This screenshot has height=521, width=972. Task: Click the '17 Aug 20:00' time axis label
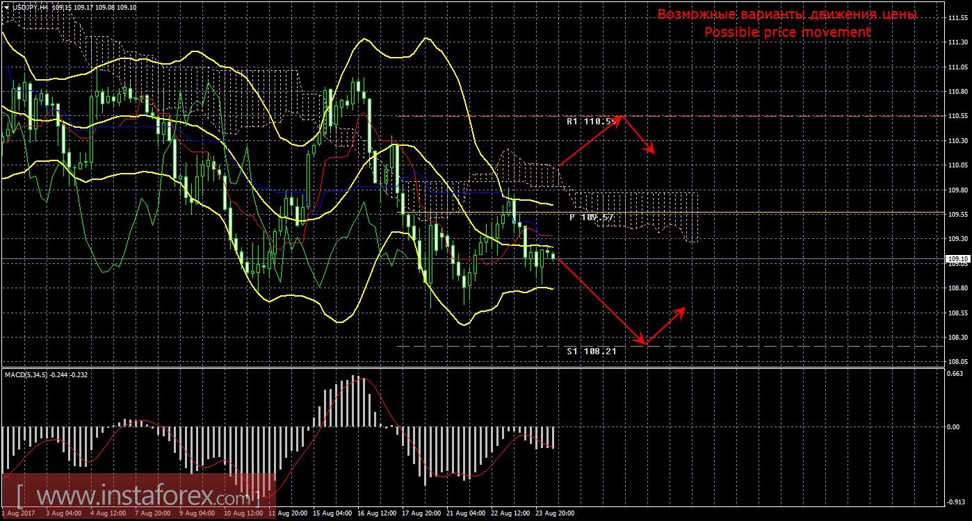tap(423, 514)
